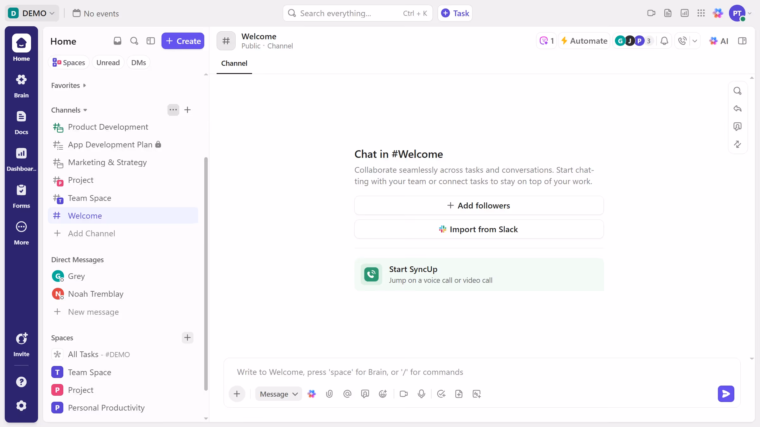This screenshot has width=760, height=427.
Task: Open the ClickUp AI assistant
Action: pyautogui.click(x=719, y=41)
